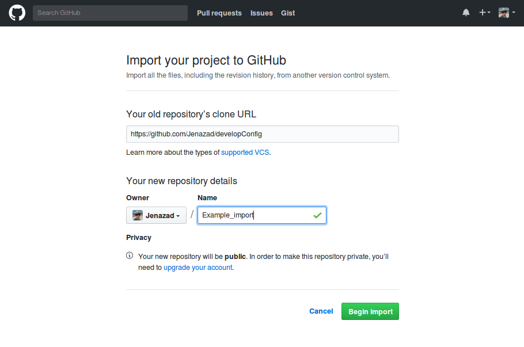Viewport: 524px width, 347px height.
Task: Open Gist in the header
Action: [x=288, y=13]
